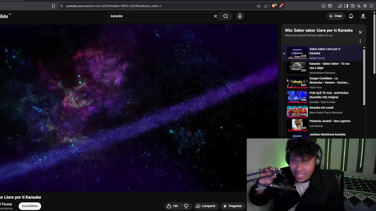Click title 'Sangre Cumbiera - La Revancha - Veneno'
Image resolution: width=376 pixels, height=211 pixels.
[x=329, y=80]
